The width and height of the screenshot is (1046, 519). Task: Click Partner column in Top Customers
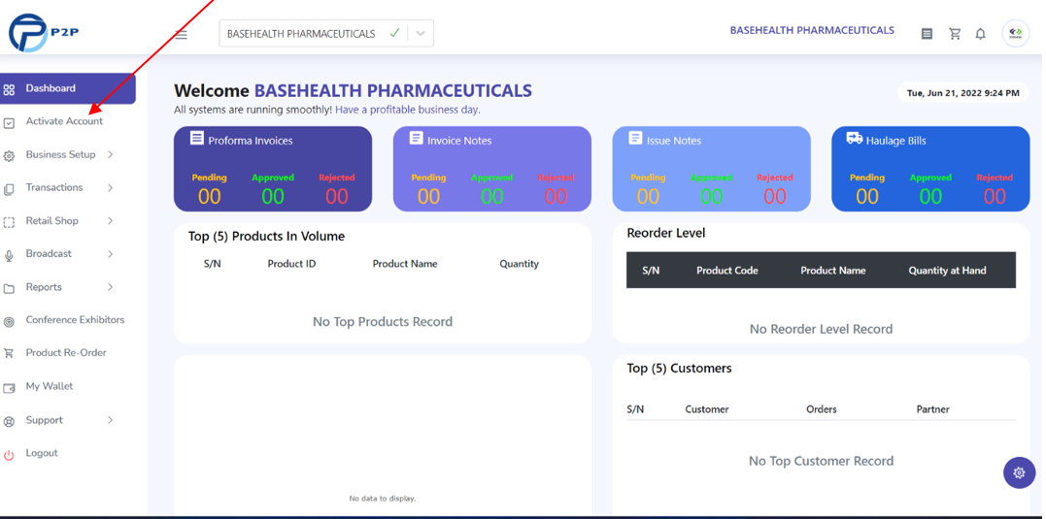coord(932,409)
